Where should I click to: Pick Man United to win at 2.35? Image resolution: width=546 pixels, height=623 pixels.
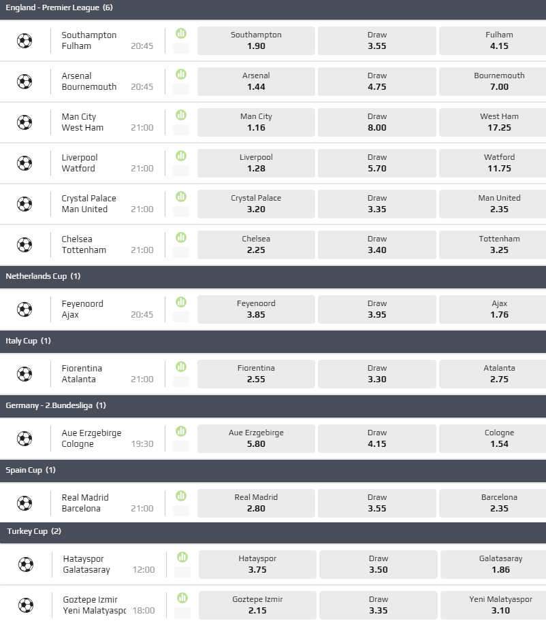tap(499, 204)
